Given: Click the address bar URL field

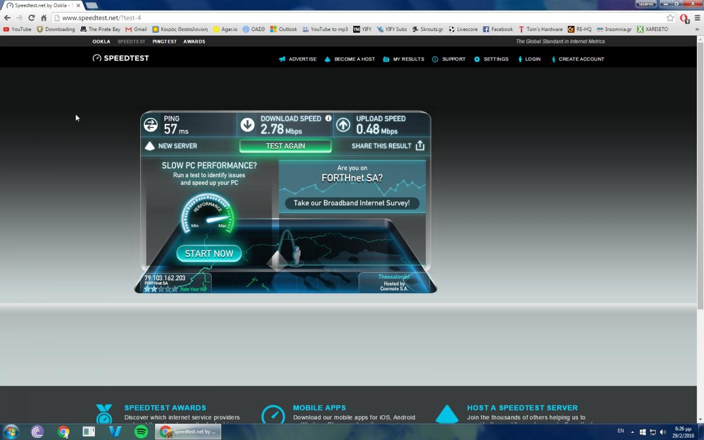Looking at the screenshot, I should (358, 18).
